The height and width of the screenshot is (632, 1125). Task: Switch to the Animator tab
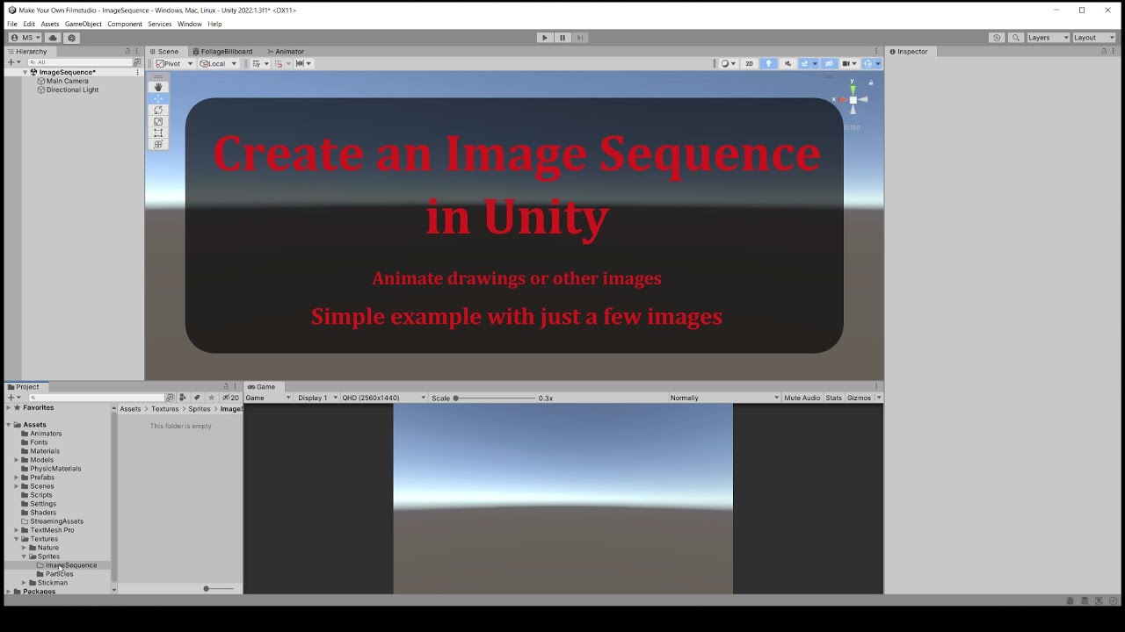(x=286, y=51)
